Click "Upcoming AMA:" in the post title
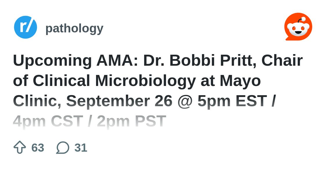The height and width of the screenshot is (169, 325). (x=75, y=60)
